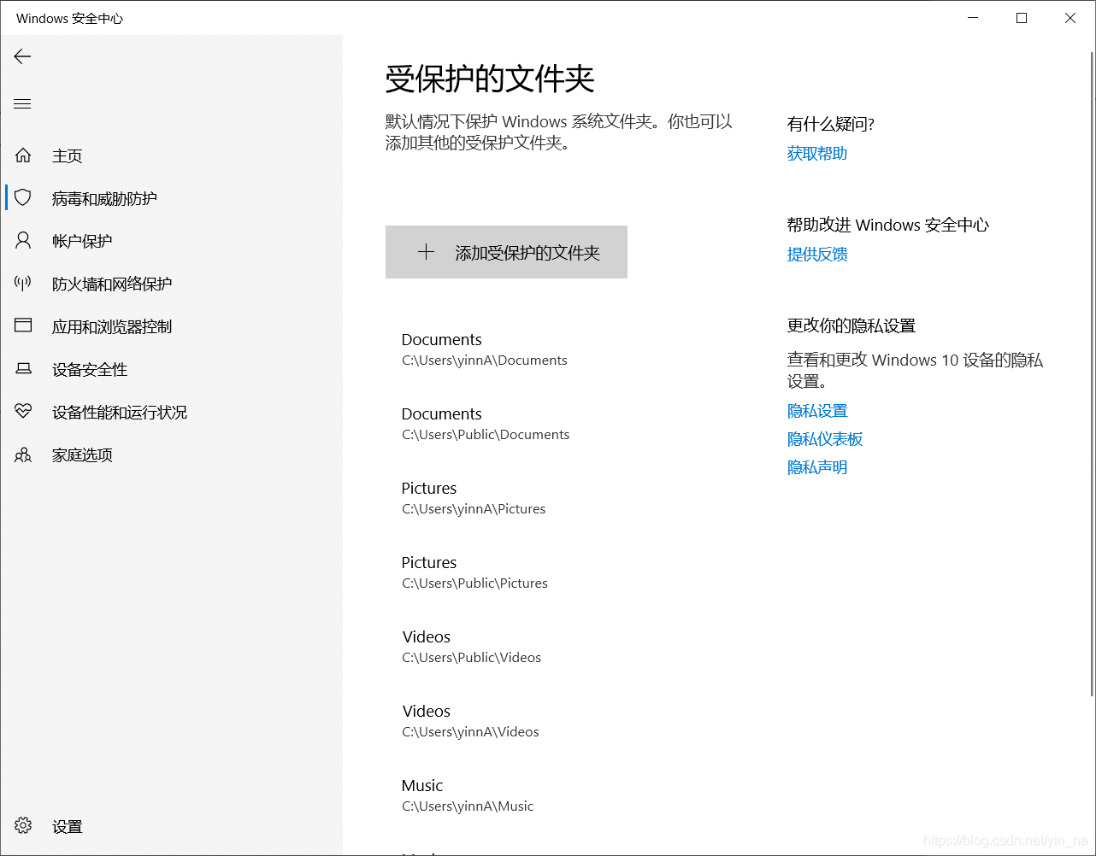Viewport: 1096px width, 856px height.
Task: Click the family icon for 家庭选项
Action: tap(23, 454)
